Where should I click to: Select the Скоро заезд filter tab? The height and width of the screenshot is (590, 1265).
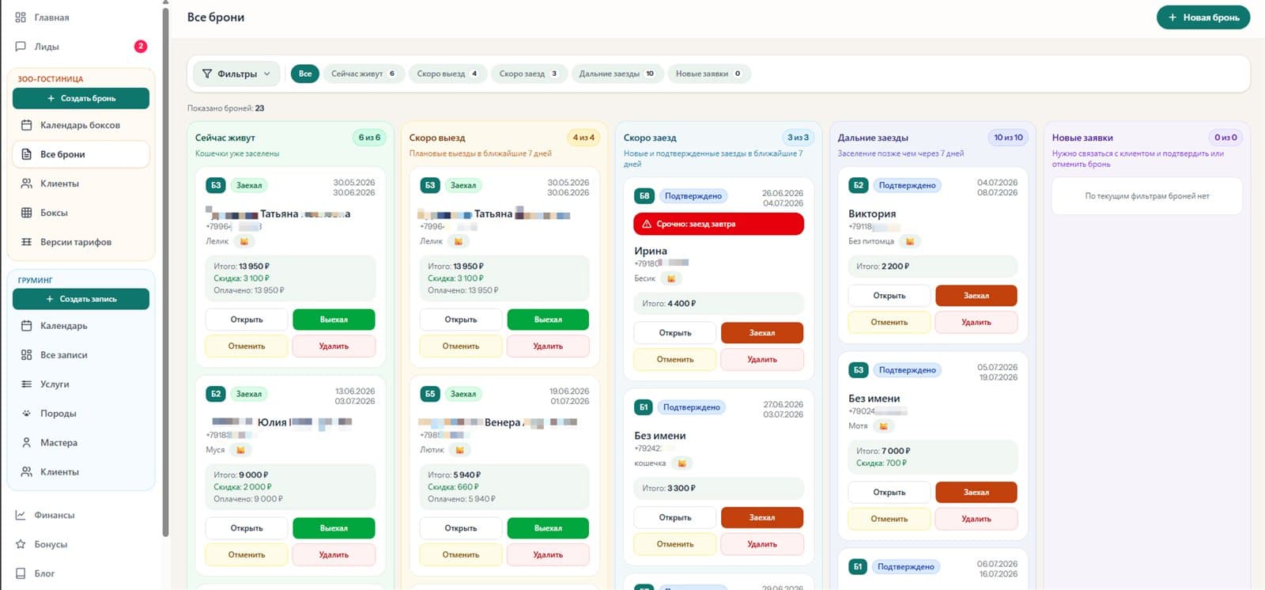point(528,74)
